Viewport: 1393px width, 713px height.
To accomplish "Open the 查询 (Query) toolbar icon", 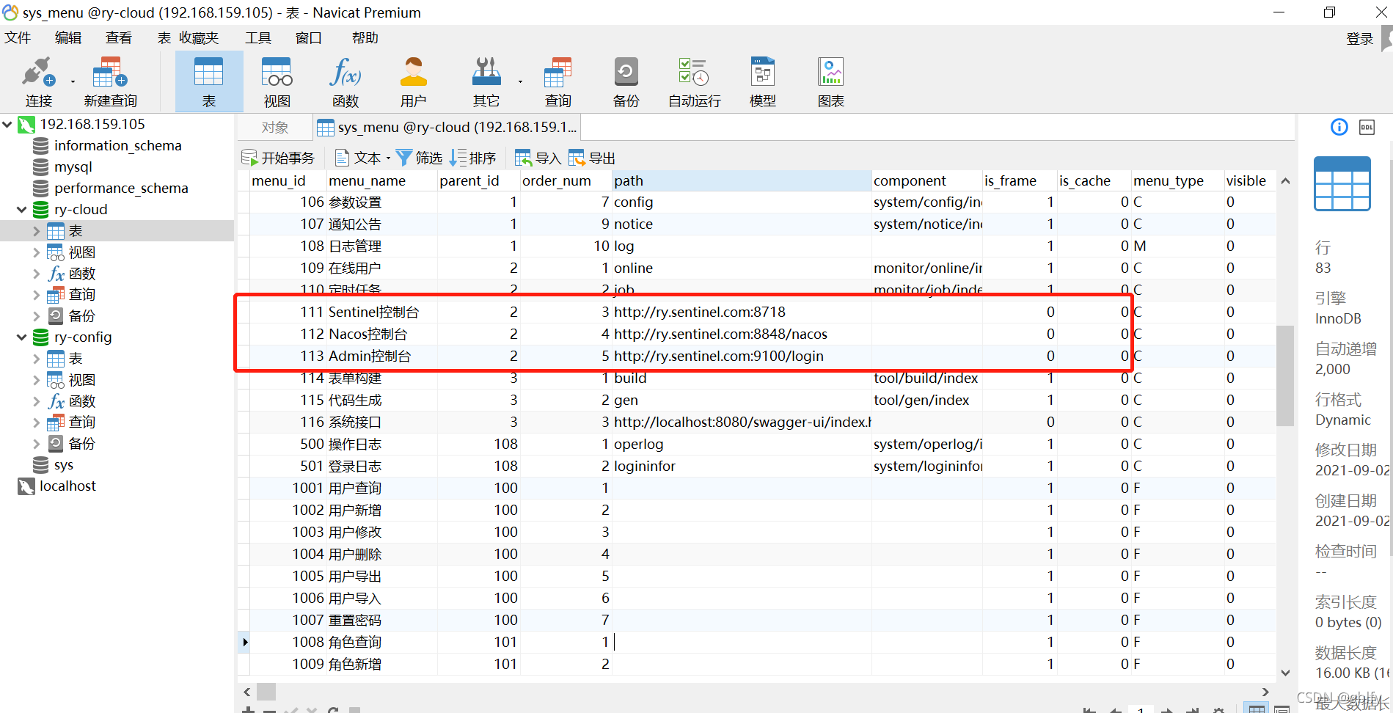I will coord(557,81).
